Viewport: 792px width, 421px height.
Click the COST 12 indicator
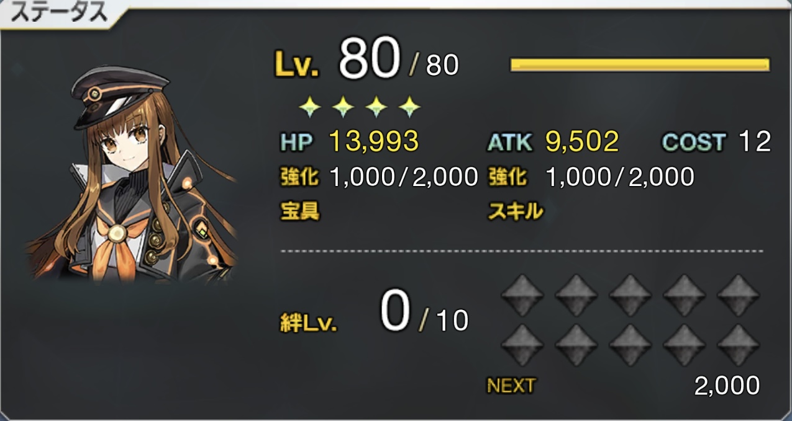[716, 142]
